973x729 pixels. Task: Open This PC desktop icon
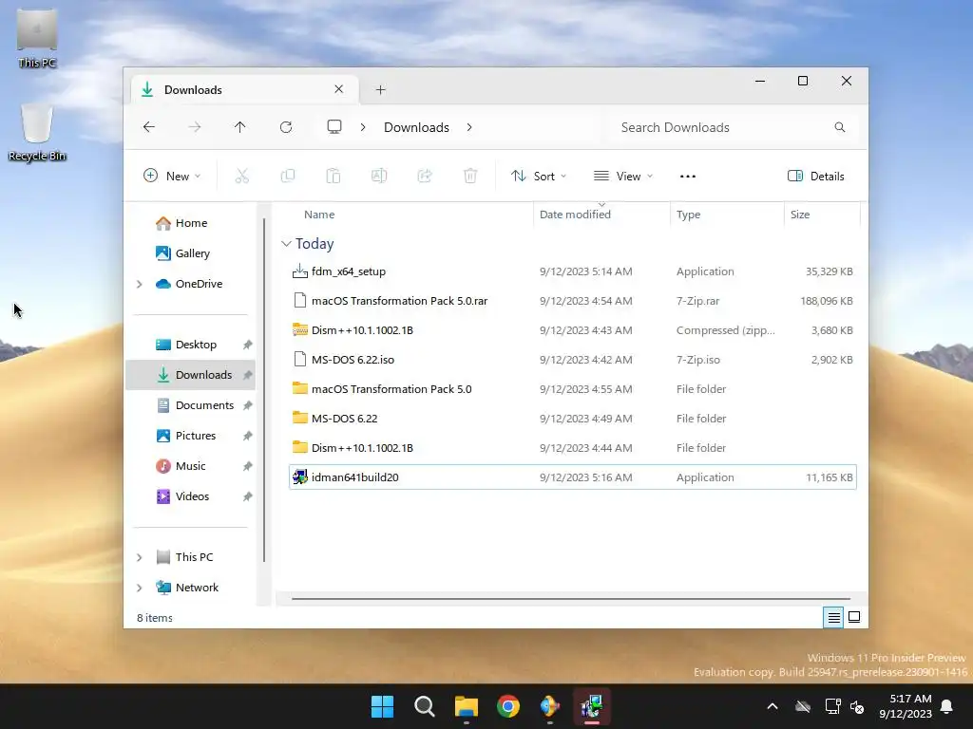[x=37, y=37]
